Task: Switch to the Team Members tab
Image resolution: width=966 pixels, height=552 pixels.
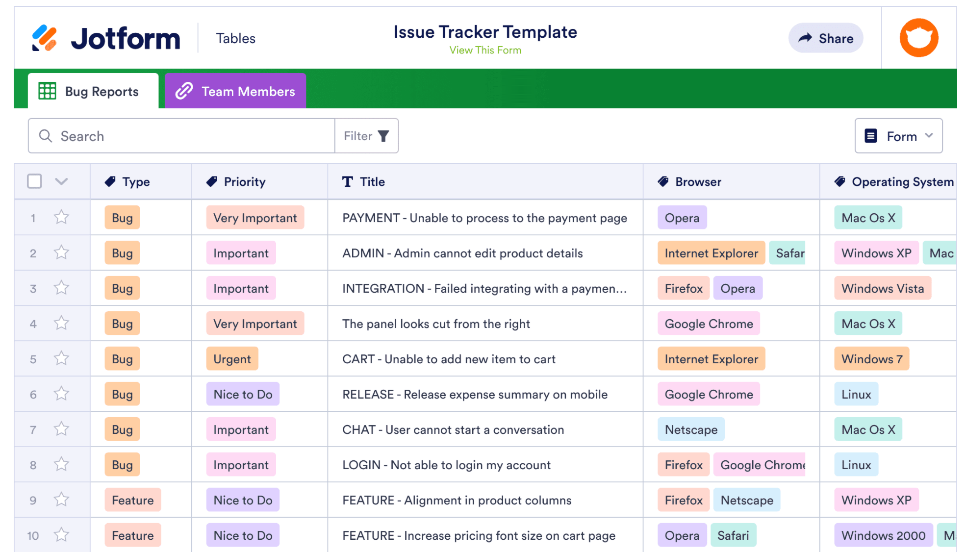Action: (235, 91)
